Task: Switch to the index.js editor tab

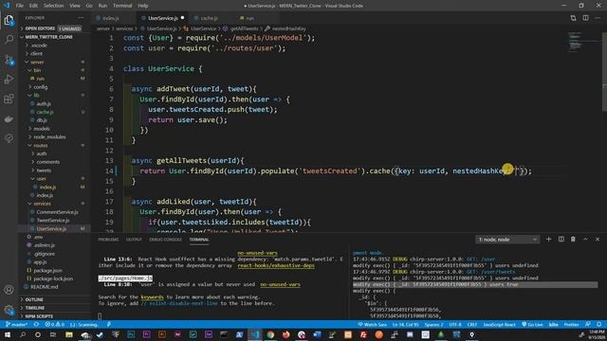Action: coord(110,18)
